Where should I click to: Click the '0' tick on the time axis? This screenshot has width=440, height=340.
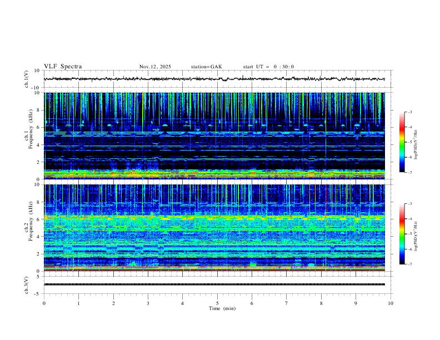pyautogui.click(x=44, y=303)
